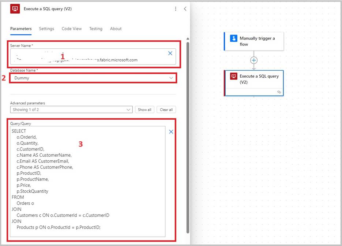The width and height of the screenshot is (342, 246).
Task: Click into the SQL query text area
Action: [x=88, y=182]
